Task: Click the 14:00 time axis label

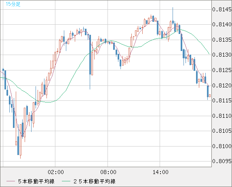Action: pyautogui.click(x=160, y=172)
